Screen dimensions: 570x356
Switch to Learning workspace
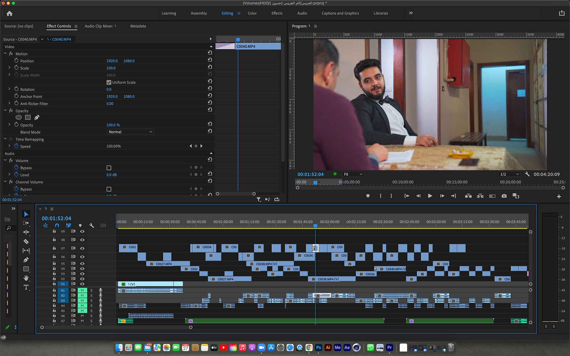pos(169,13)
